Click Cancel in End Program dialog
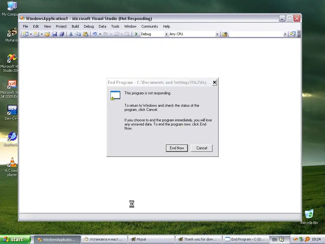This screenshot has height=244, width=325. pos(202,148)
